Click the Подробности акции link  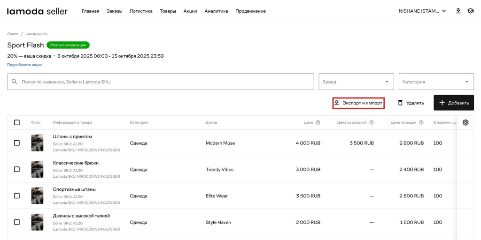(x=25, y=65)
